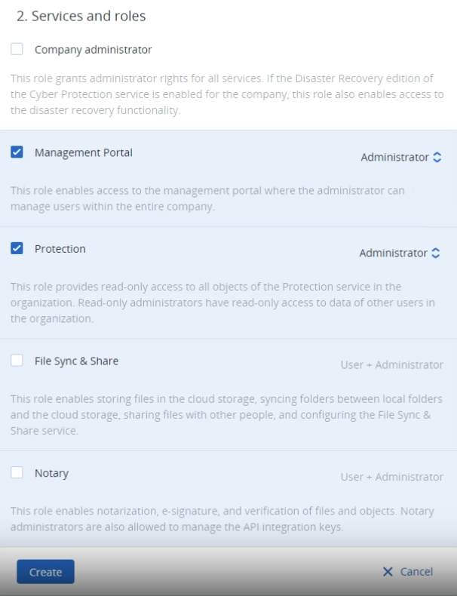Click File Sync & Share 'User + Administrator' selector
457x596 pixels.
click(x=391, y=365)
